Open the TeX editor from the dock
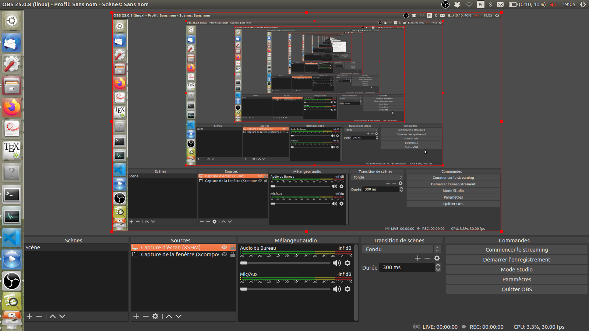589x331 pixels. [12, 151]
